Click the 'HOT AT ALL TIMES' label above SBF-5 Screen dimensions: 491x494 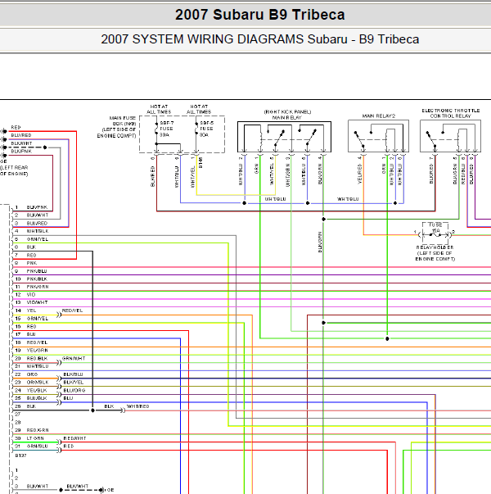199,109
